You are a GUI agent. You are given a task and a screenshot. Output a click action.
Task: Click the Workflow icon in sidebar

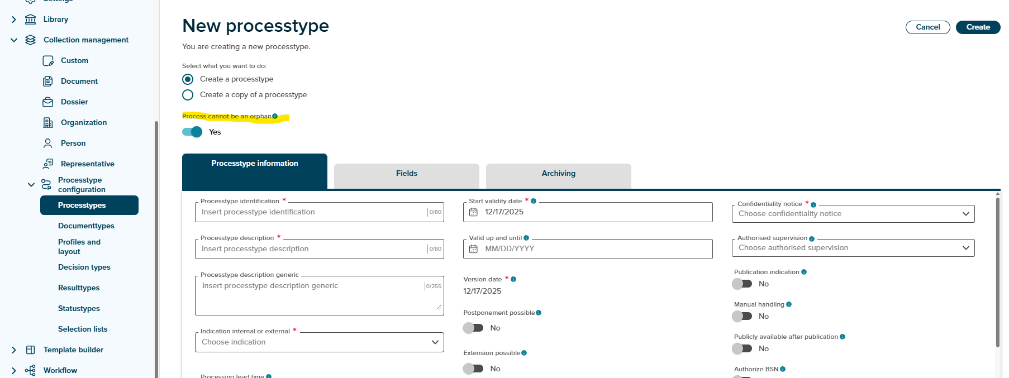click(x=31, y=370)
